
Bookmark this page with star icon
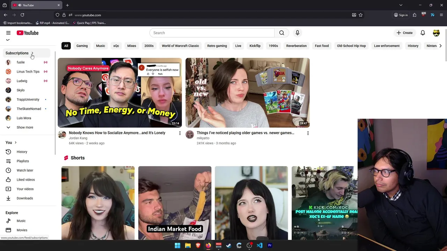click(361, 15)
